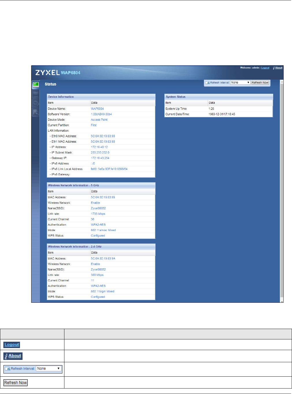Click the Gateway IP value 172.16.43.254

tap(100, 158)
